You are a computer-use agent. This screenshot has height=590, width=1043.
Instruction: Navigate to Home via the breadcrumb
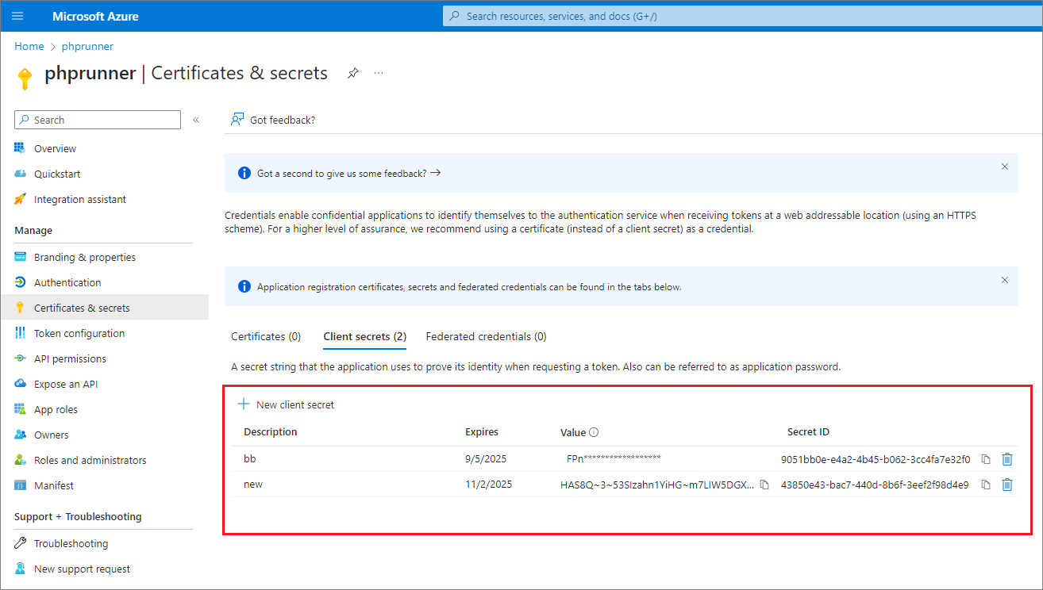pos(29,46)
